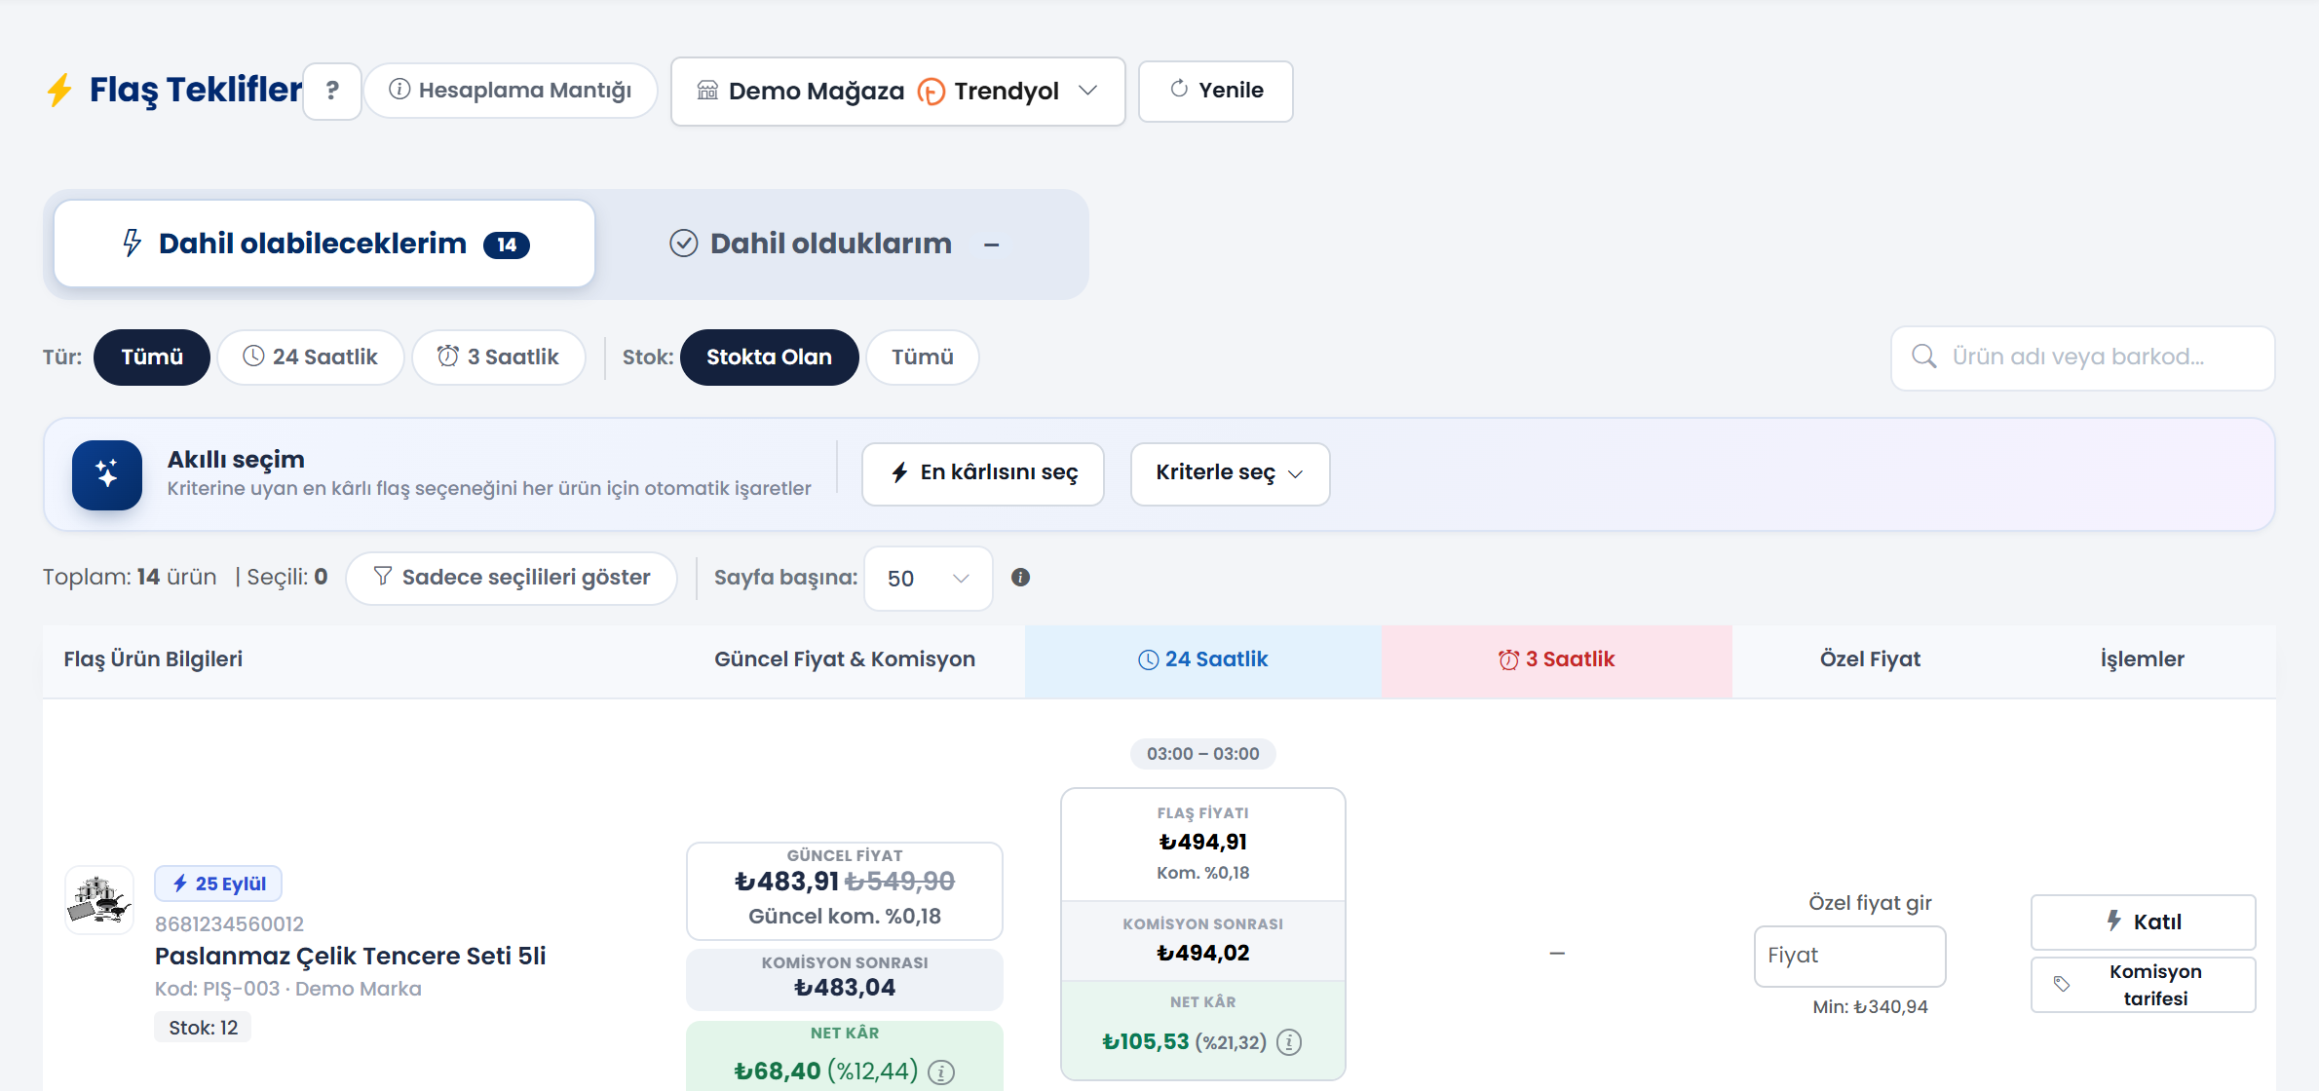The image size is (2319, 1091).
Task: Click the tencere seti product thumbnail
Action: point(99,900)
